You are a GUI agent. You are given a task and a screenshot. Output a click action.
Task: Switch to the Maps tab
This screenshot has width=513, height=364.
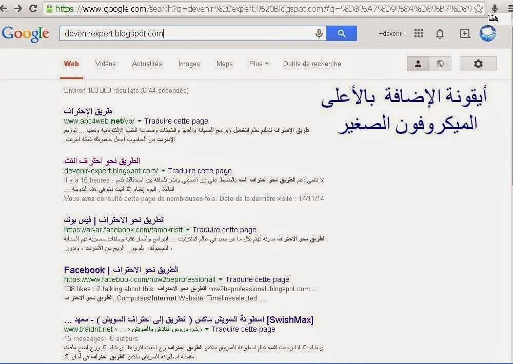pyautogui.click(x=225, y=64)
